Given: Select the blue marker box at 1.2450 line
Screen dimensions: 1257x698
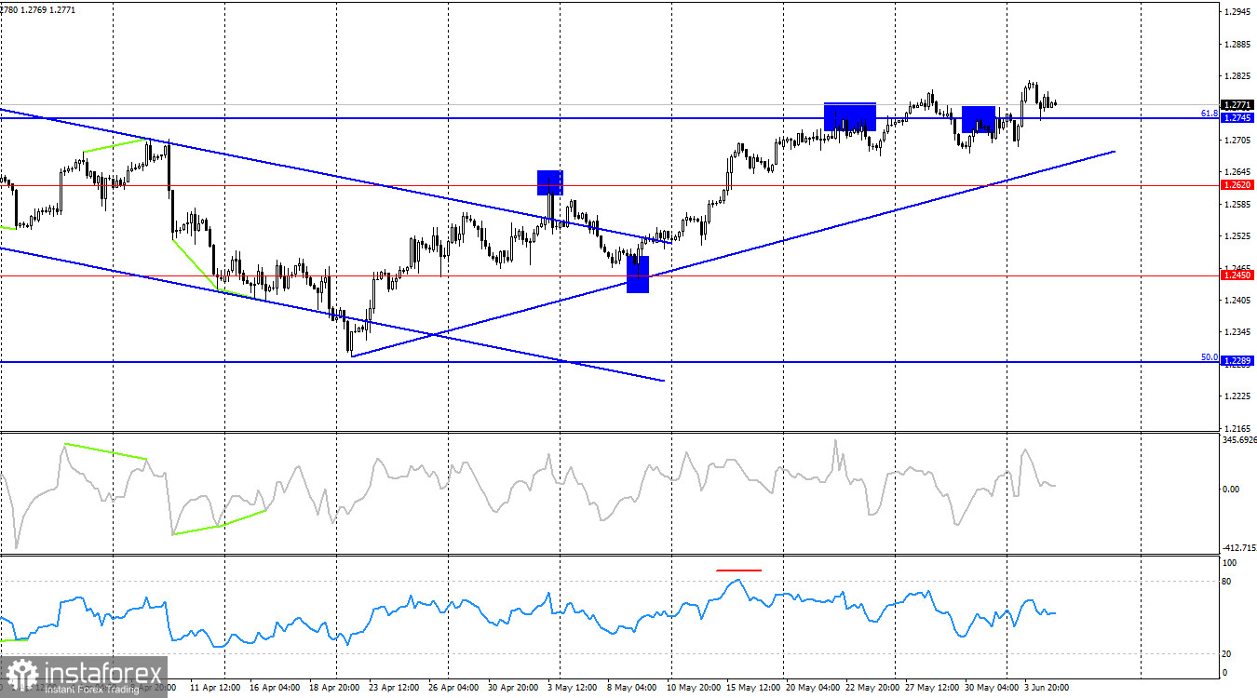Looking at the screenshot, I should pos(638,275).
